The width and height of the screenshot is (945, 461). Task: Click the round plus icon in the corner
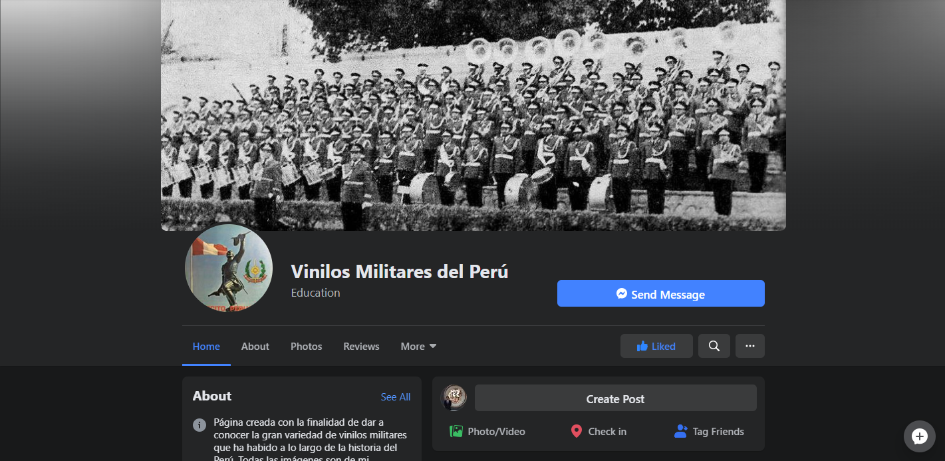click(x=920, y=436)
